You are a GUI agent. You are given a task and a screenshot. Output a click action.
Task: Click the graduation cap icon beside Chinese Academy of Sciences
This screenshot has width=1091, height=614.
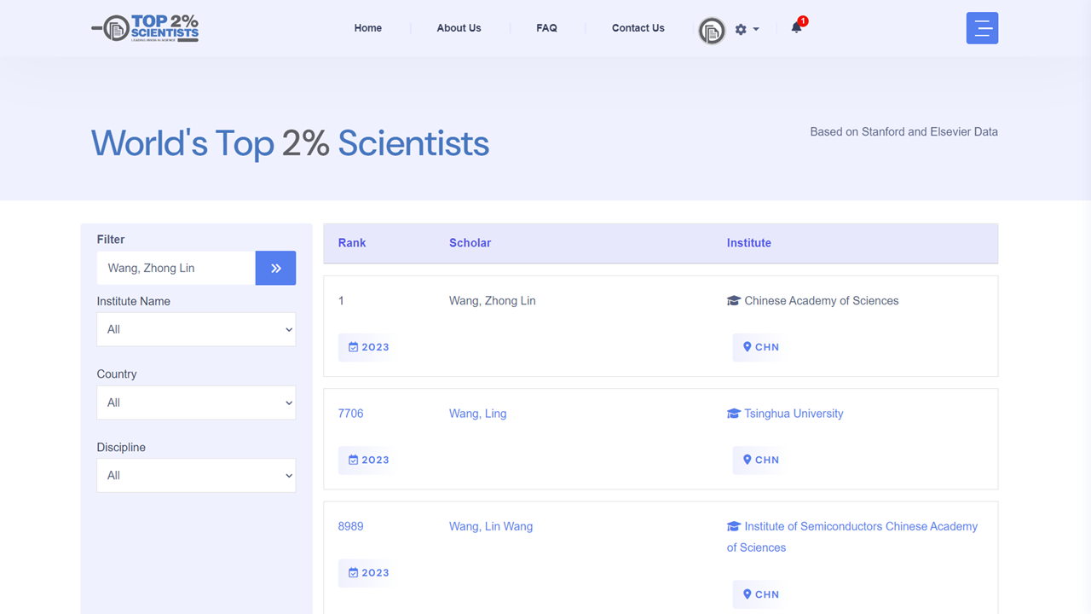(733, 300)
